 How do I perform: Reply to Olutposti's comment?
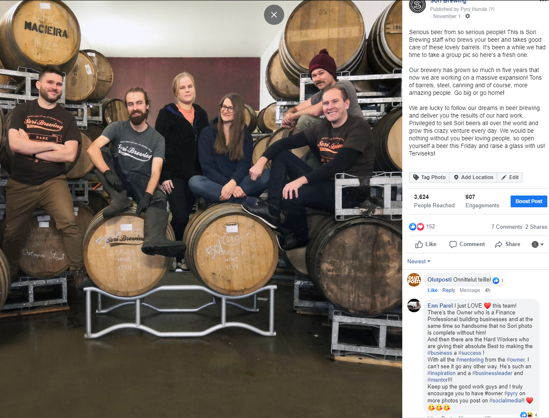pos(449,290)
